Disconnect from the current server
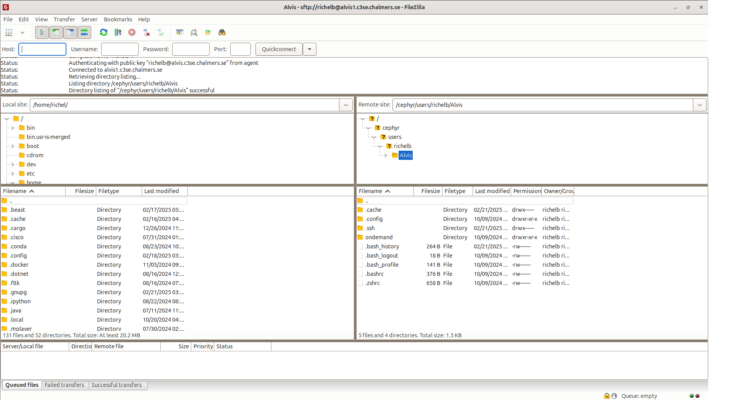Screen dimensions: 733x412 146,32
